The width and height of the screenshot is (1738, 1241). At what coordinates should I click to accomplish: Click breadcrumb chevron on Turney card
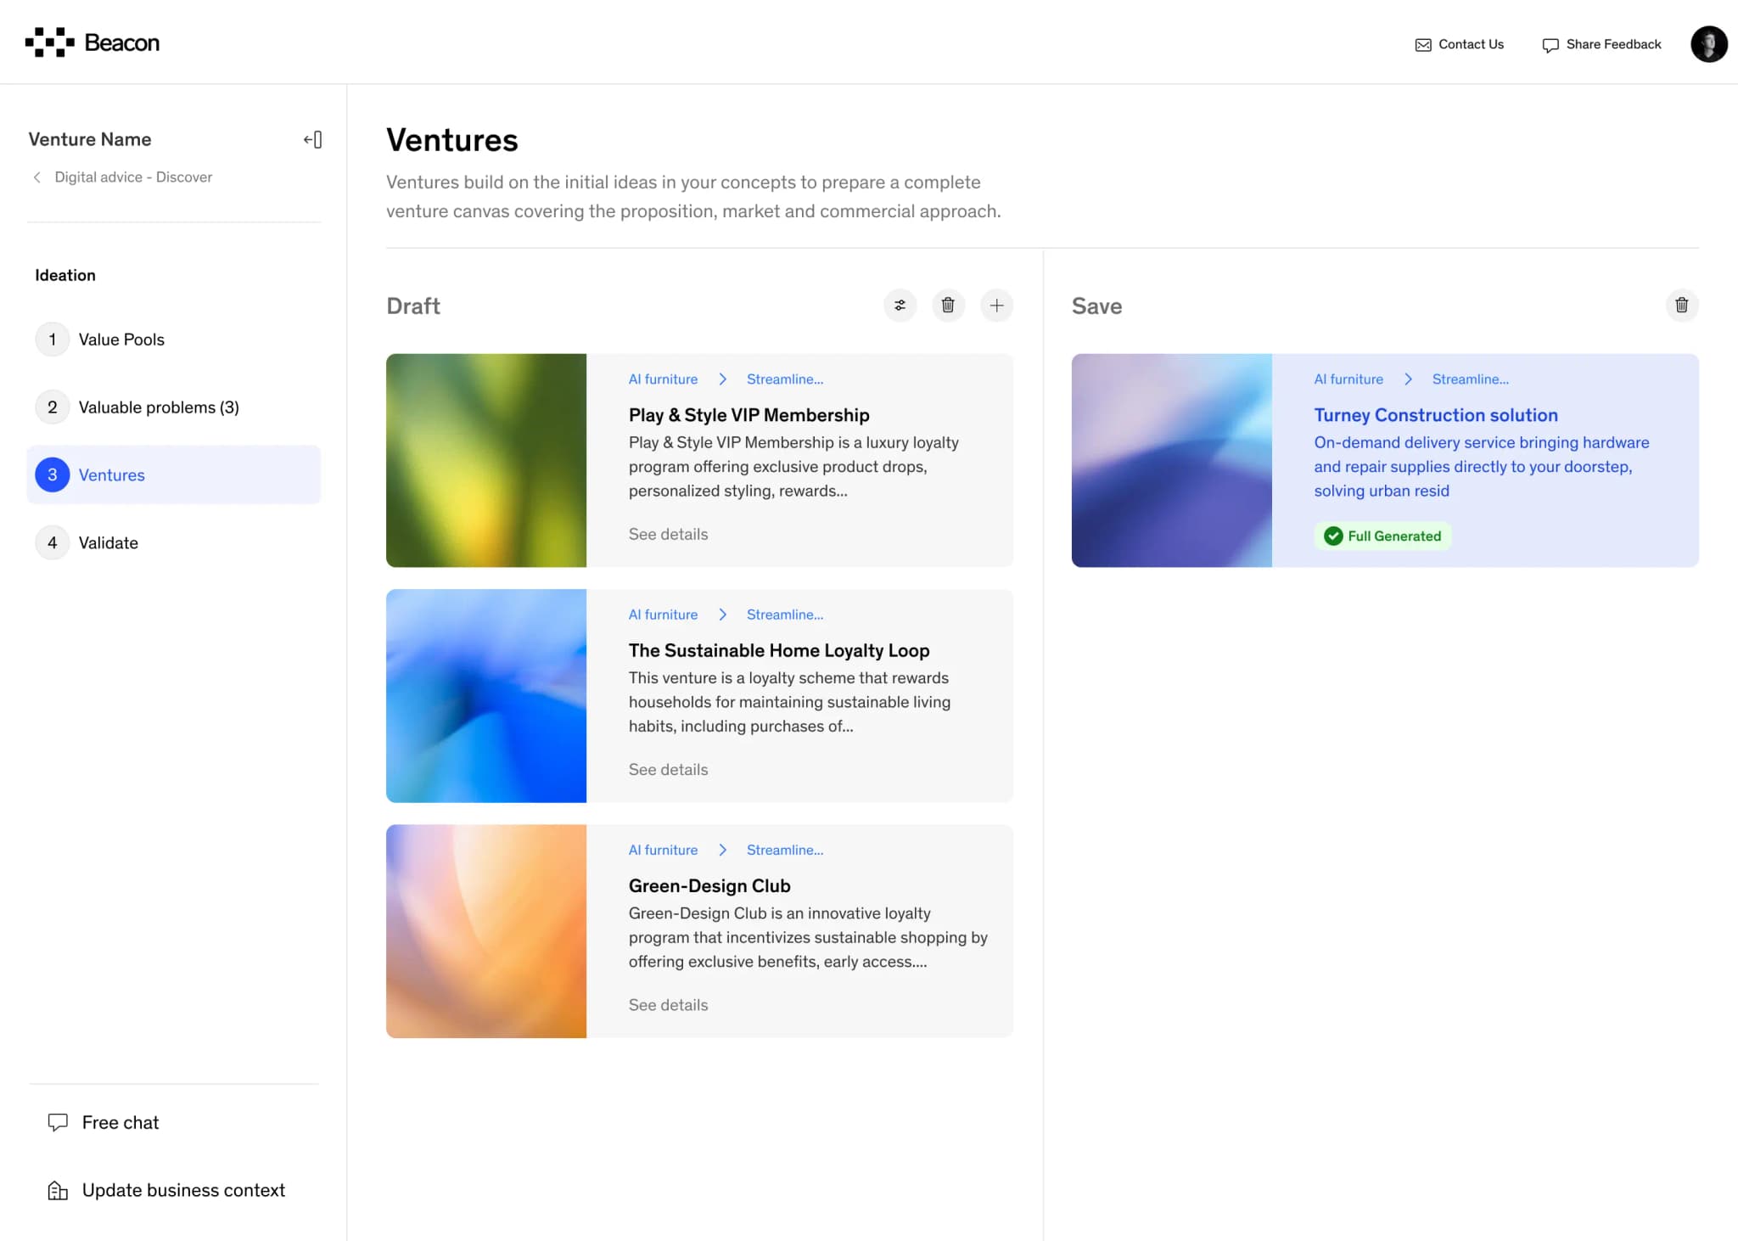click(x=1408, y=379)
